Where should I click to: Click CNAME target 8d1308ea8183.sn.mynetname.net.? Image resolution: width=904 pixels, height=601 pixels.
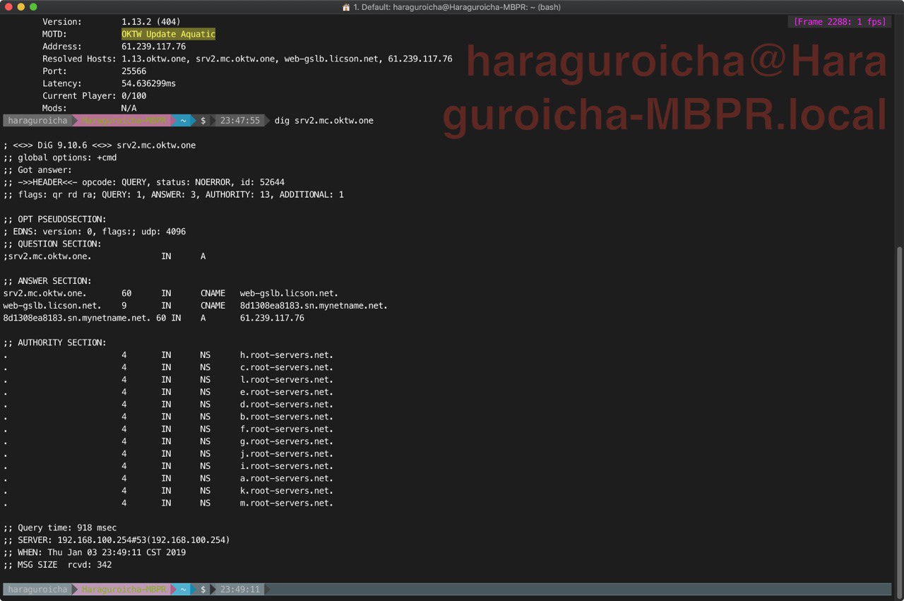click(x=314, y=306)
